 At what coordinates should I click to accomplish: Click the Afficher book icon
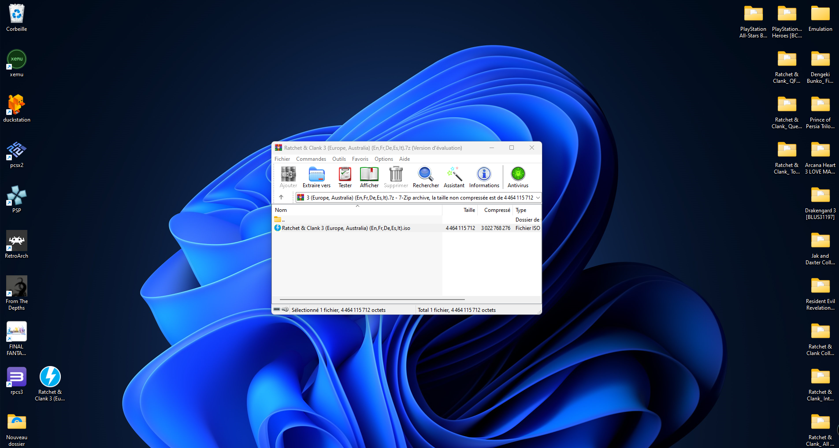click(369, 178)
